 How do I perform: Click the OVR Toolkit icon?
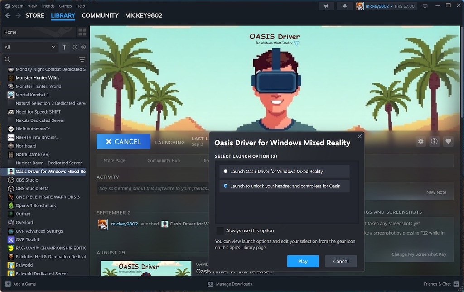tap(11, 239)
